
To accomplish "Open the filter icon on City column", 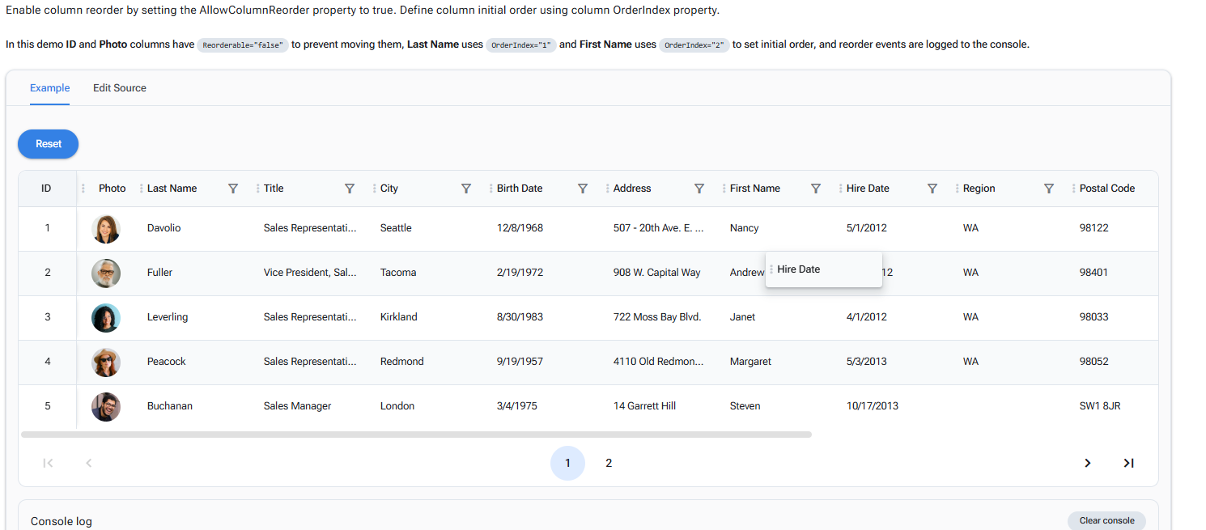I will [x=466, y=189].
